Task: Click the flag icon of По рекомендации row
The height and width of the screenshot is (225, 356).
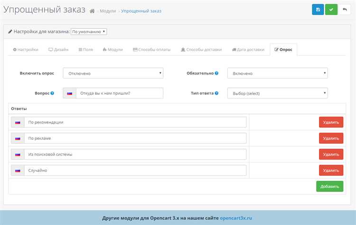Action: coord(18,122)
